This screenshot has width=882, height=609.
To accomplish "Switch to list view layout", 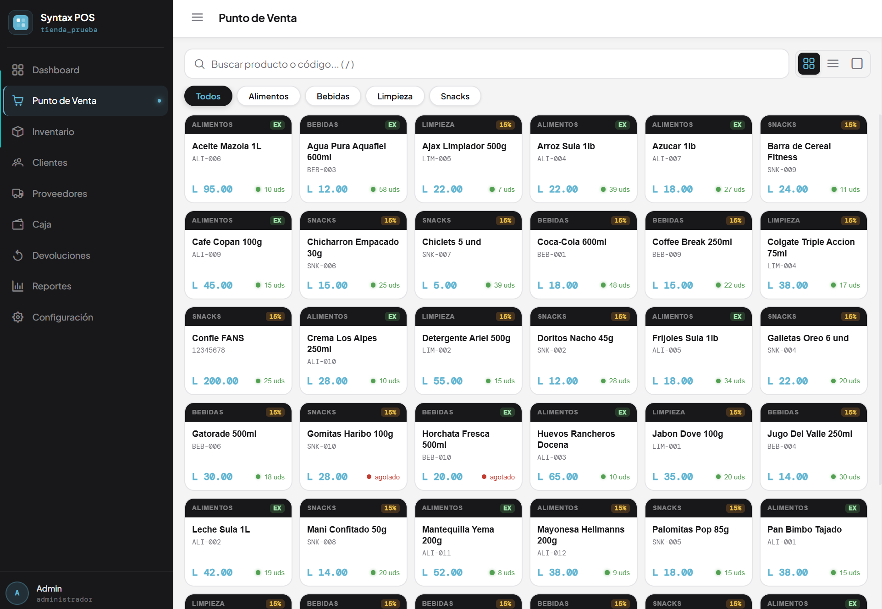I will pyautogui.click(x=833, y=64).
